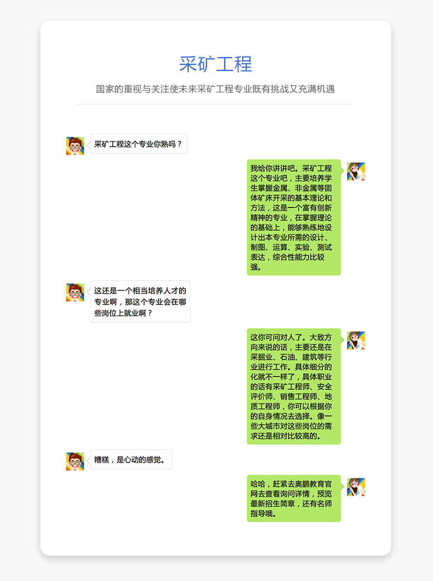Click the boy avatar beside first question

pyautogui.click(x=75, y=146)
